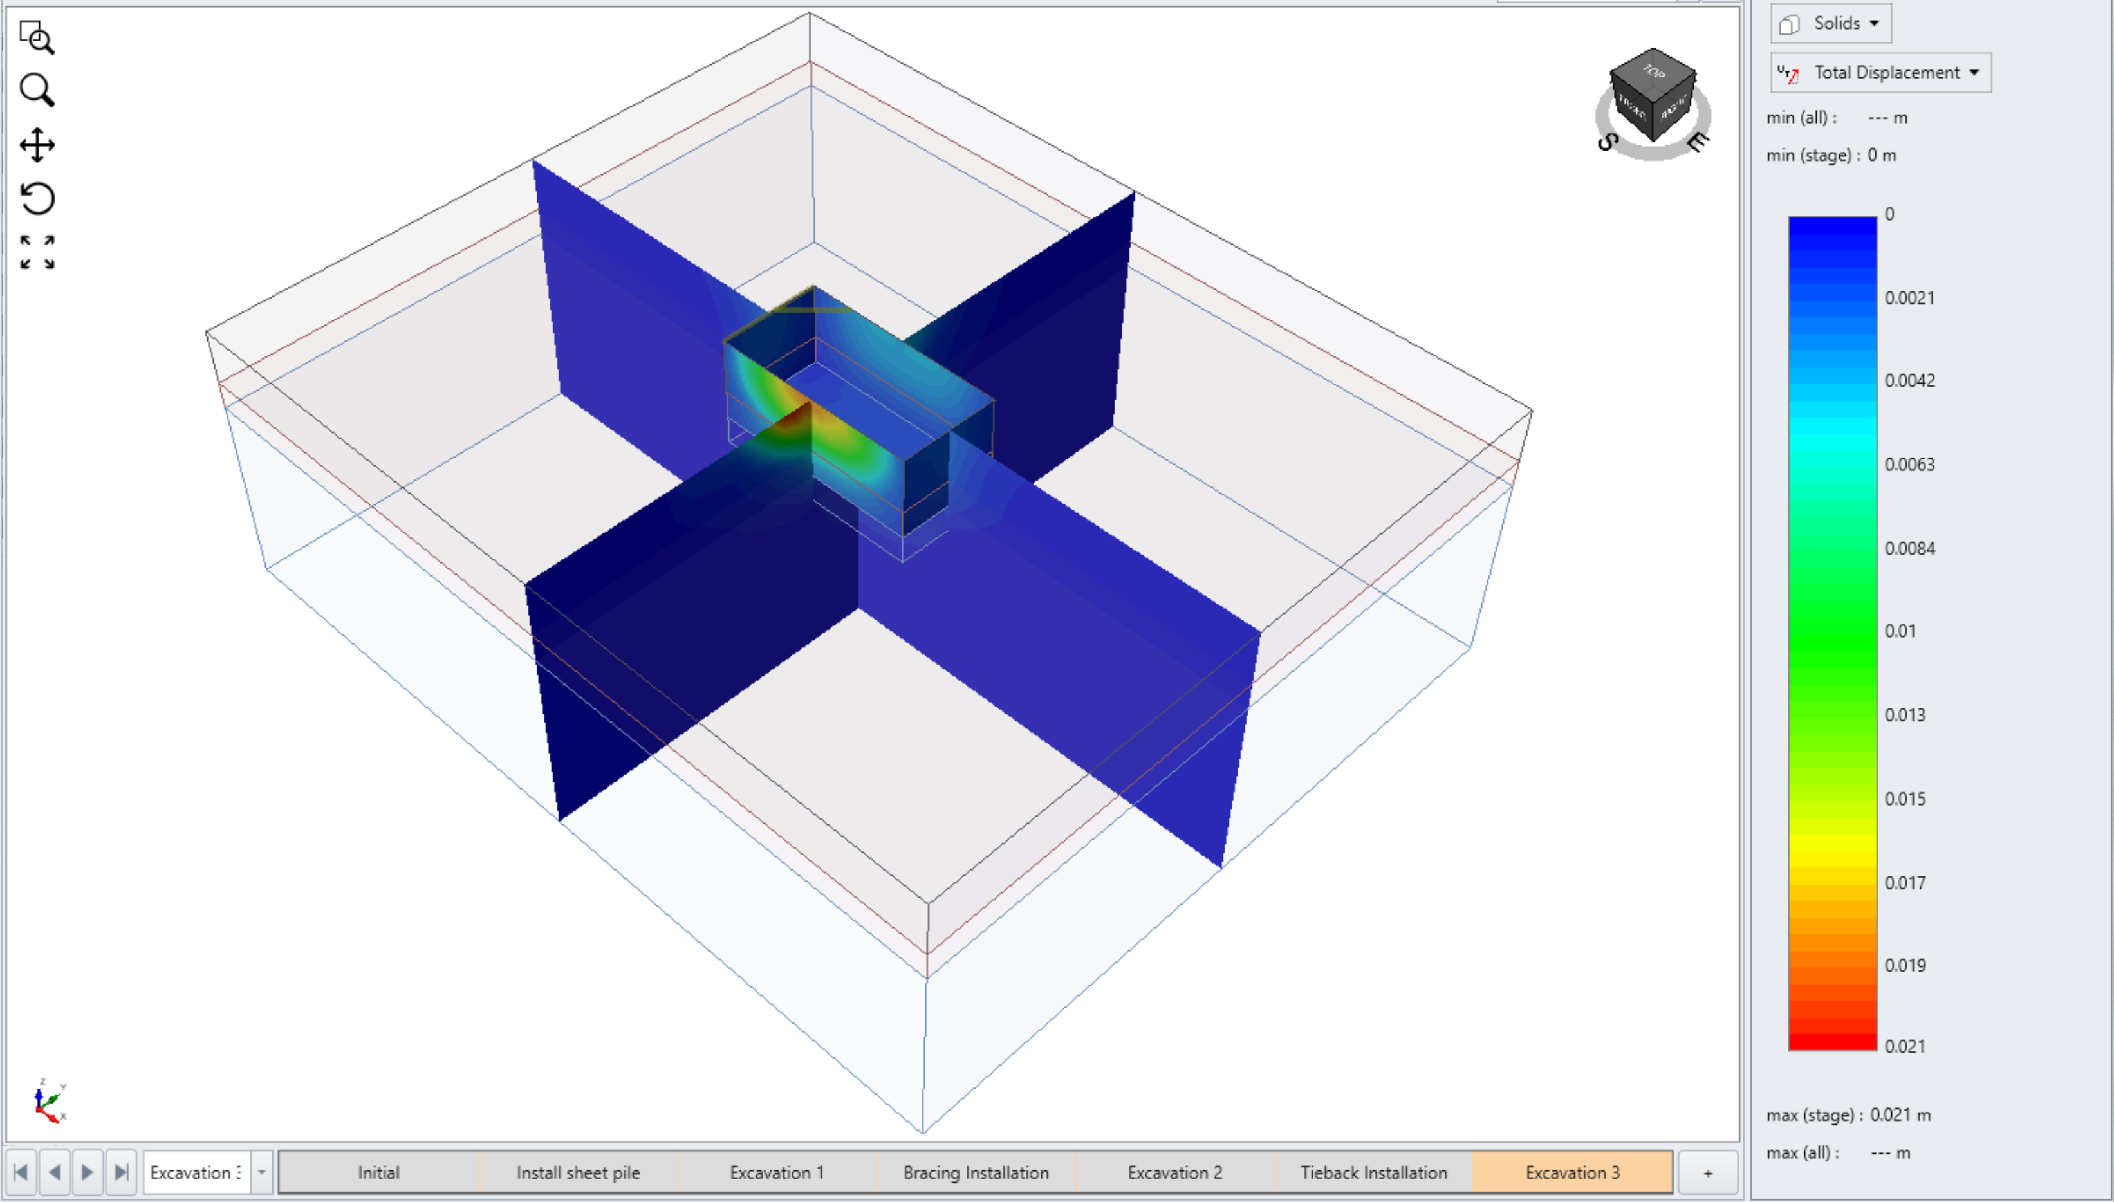Click the S compass marker on view cube
The height and width of the screenshot is (1202, 2114).
(1607, 142)
